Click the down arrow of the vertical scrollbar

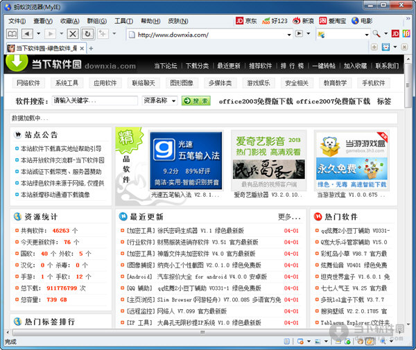pyautogui.click(x=408, y=324)
